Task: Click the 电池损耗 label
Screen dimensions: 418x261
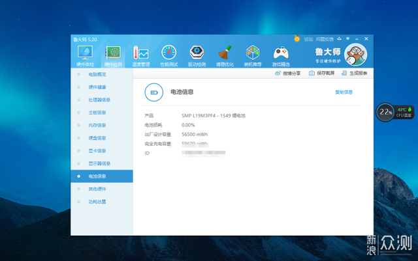Action: pyautogui.click(x=153, y=125)
